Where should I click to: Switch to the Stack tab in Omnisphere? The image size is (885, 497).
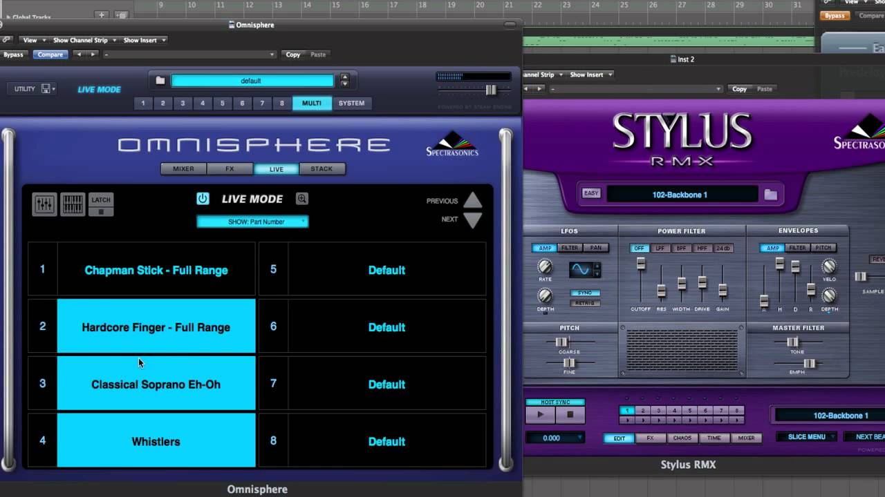point(322,169)
